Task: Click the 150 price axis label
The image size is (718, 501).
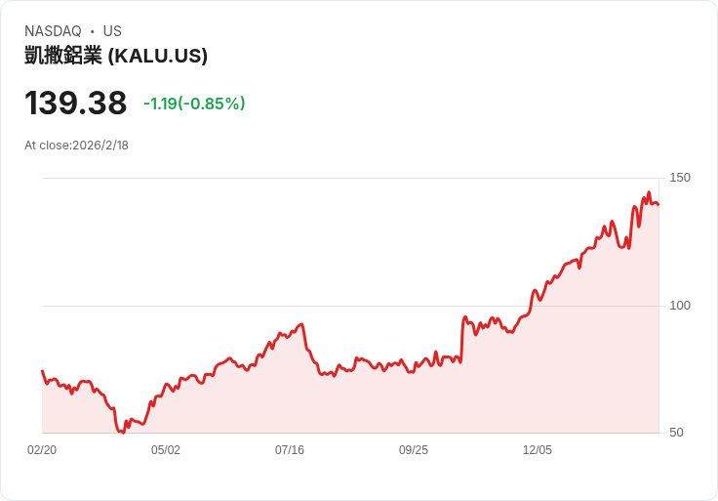Action: click(x=680, y=178)
